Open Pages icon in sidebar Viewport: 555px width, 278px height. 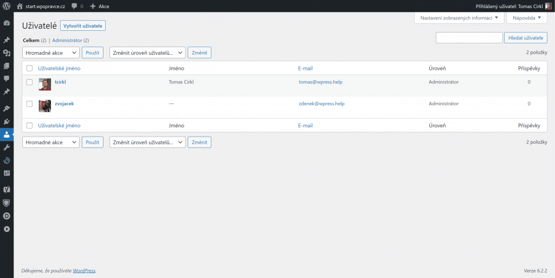coord(7,66)
